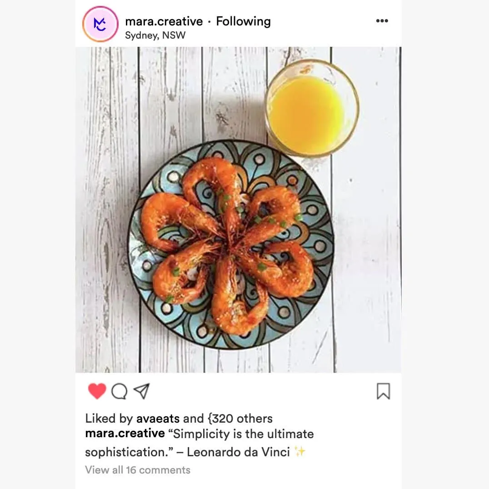Click the Liked by label text
This screenshot has height=489, width=489.
point(109,419)
